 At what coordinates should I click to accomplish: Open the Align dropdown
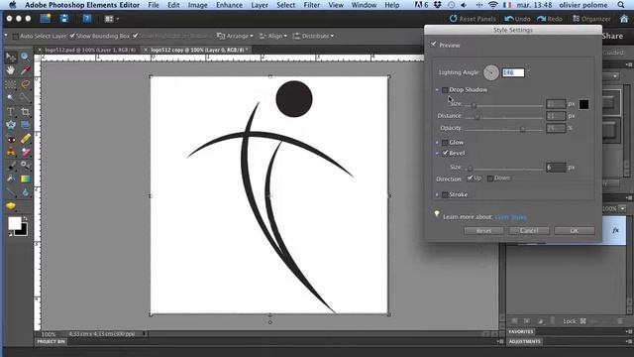[273, 36]
